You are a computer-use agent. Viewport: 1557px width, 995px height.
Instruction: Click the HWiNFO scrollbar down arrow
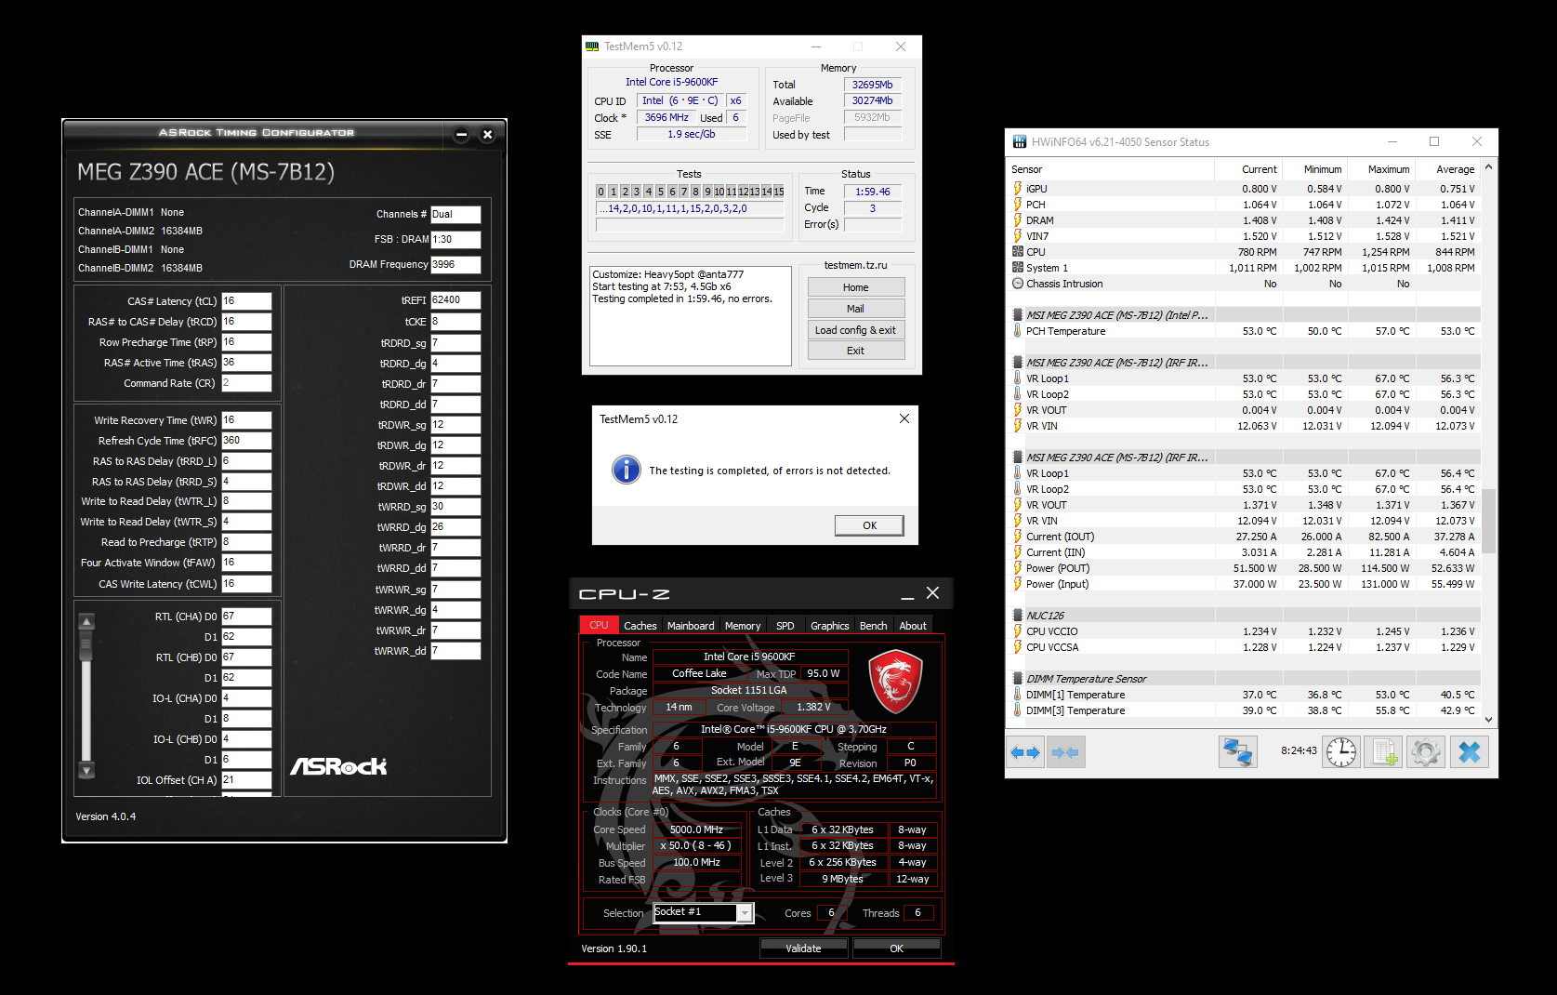pyautogui.click(x=1489, y=719)
